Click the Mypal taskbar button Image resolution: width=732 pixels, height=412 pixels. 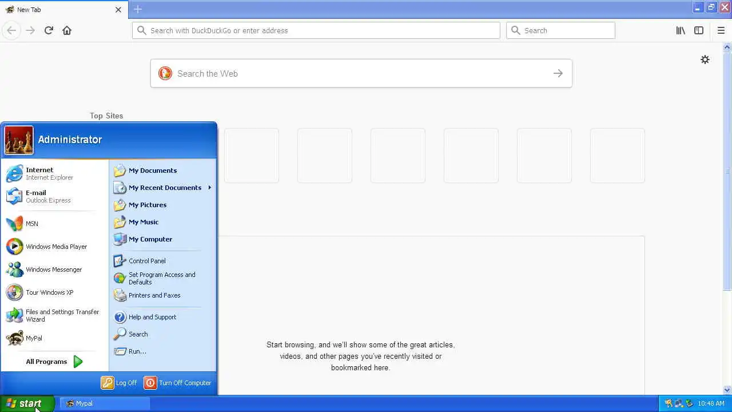coord(105,403)
